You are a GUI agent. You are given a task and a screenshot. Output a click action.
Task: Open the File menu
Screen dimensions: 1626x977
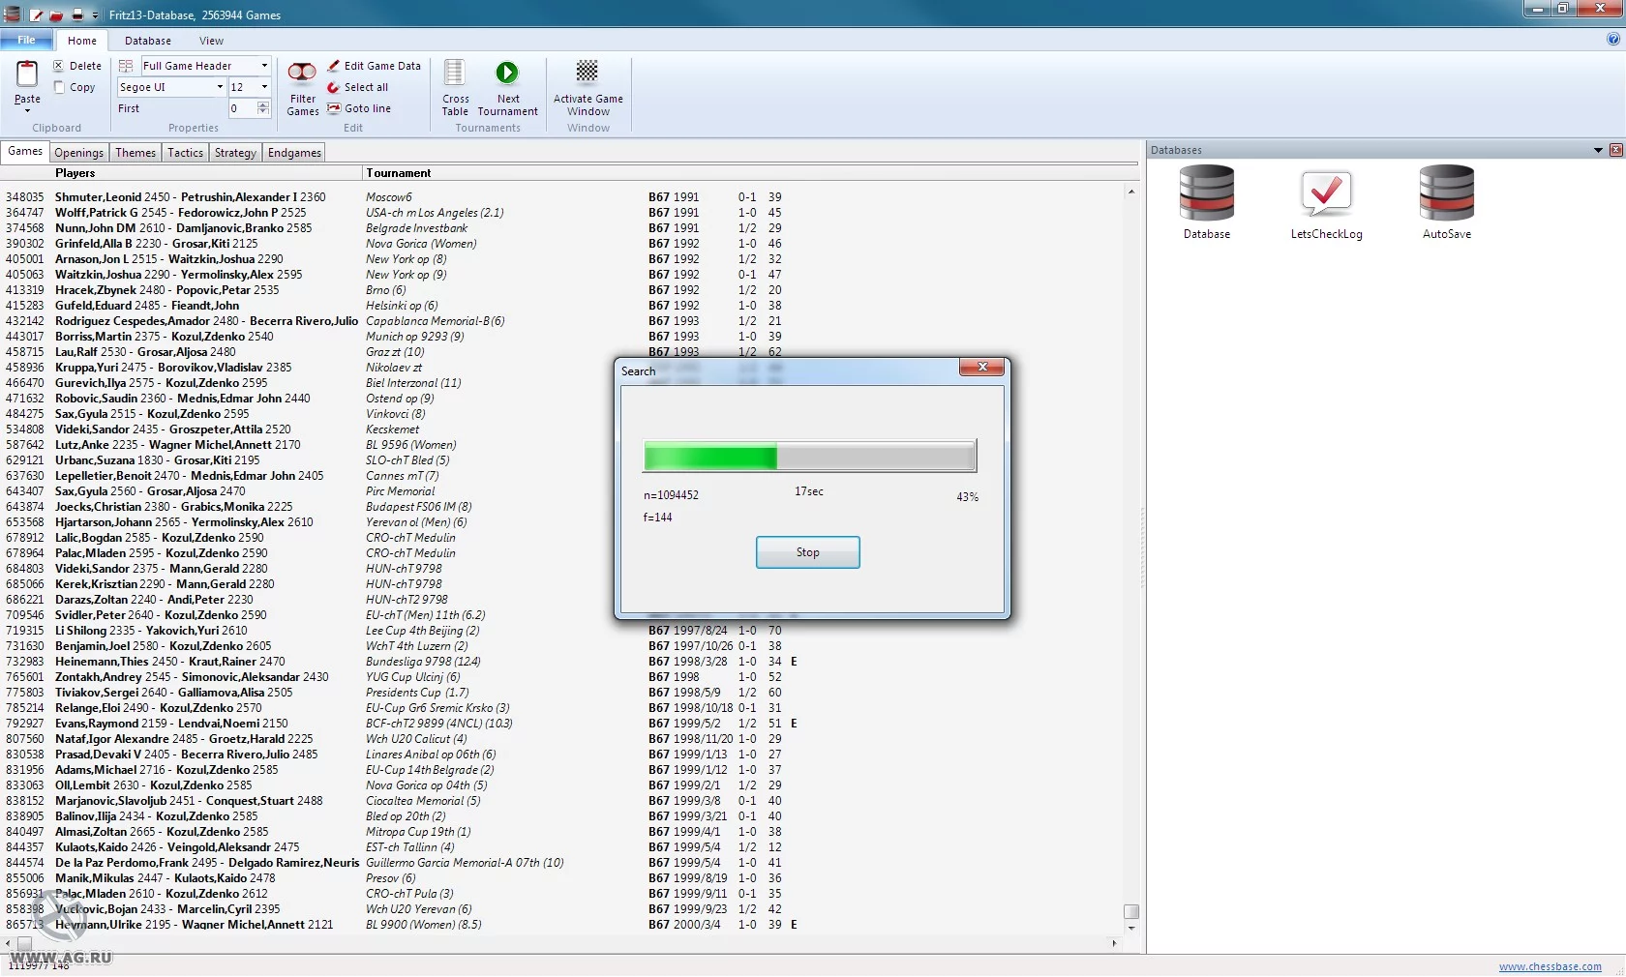click(26, 40)
